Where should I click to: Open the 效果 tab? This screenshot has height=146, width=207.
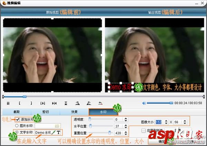click(x=74, y=112)
